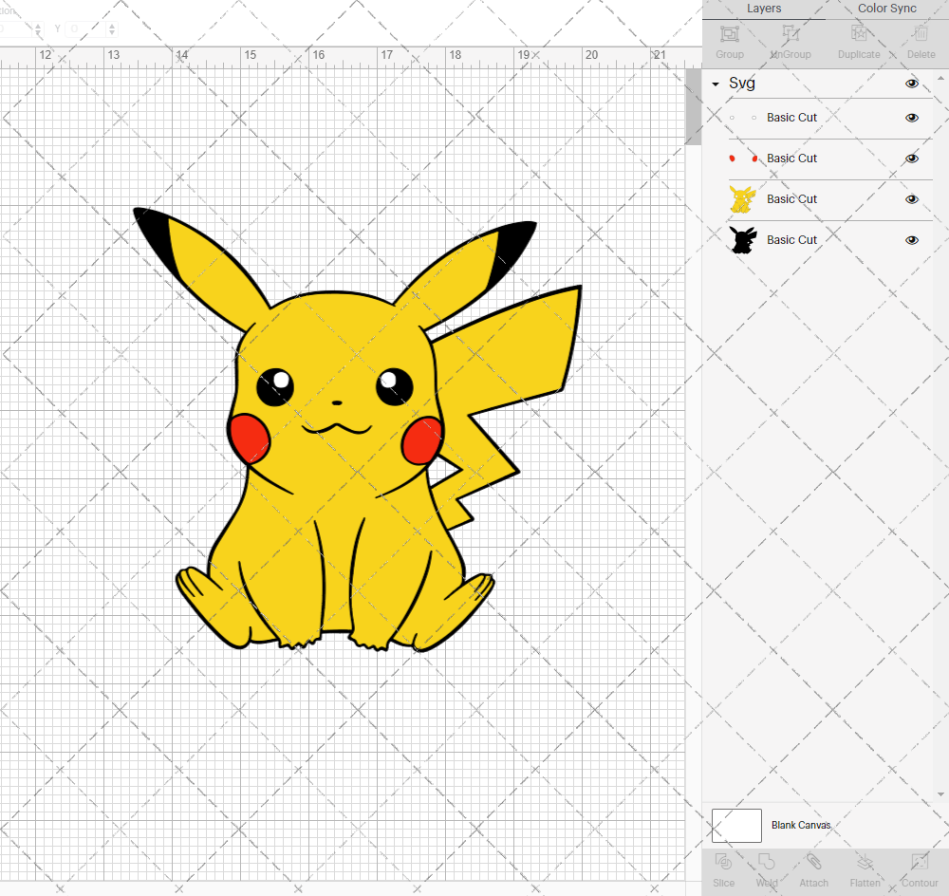Viewport: 949px width, 896px height.
Task: Hide the black silhouette Basic Cut layer
Action: (911, 240)
